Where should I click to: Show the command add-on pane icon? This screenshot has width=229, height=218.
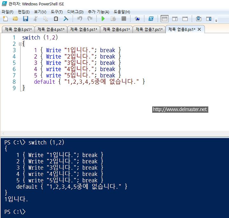click(x=209, y=19)
